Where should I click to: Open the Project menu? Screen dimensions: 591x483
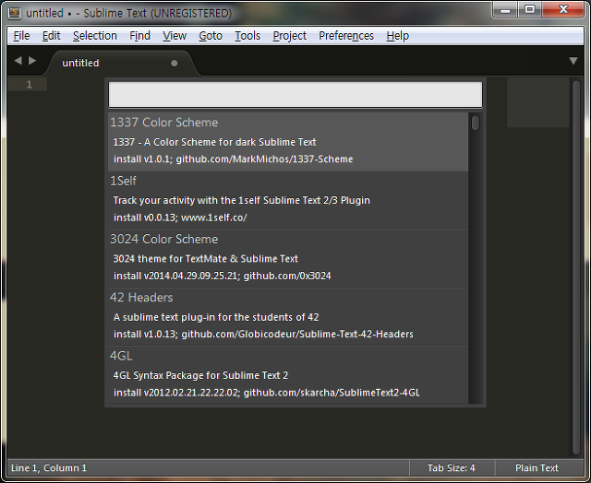pyautogui.click(x=289, y=36)
